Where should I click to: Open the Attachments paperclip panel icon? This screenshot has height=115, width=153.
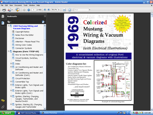[x=3, y=107]
